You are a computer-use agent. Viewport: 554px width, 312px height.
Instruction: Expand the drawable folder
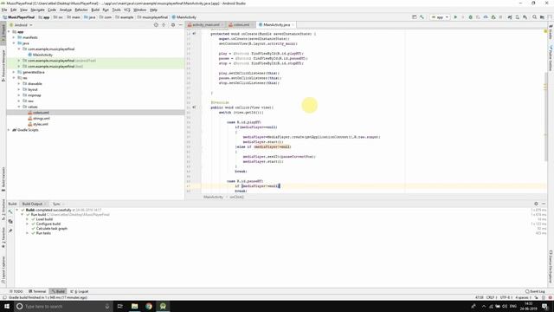point(19,84)
